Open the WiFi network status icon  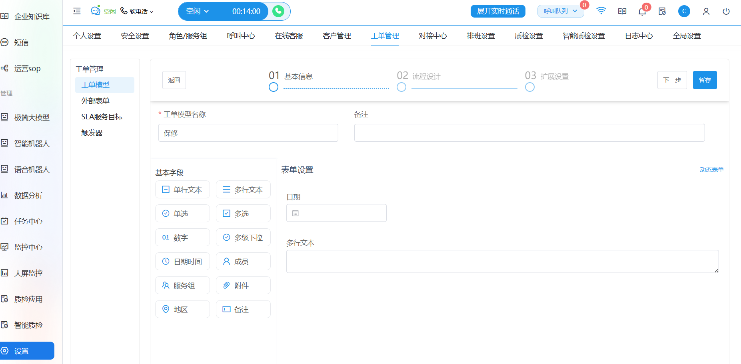coord(601,11)
